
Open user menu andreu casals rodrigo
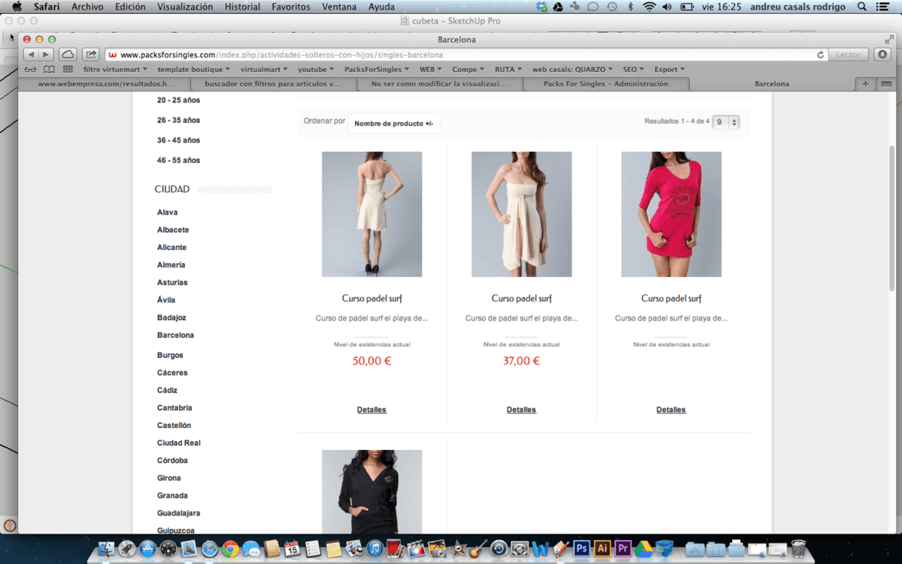coord(797,7)
